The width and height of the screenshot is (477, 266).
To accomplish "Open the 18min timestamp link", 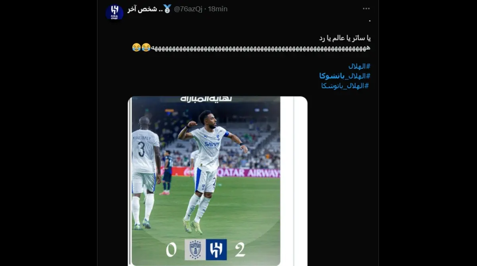I will point(218,9).
